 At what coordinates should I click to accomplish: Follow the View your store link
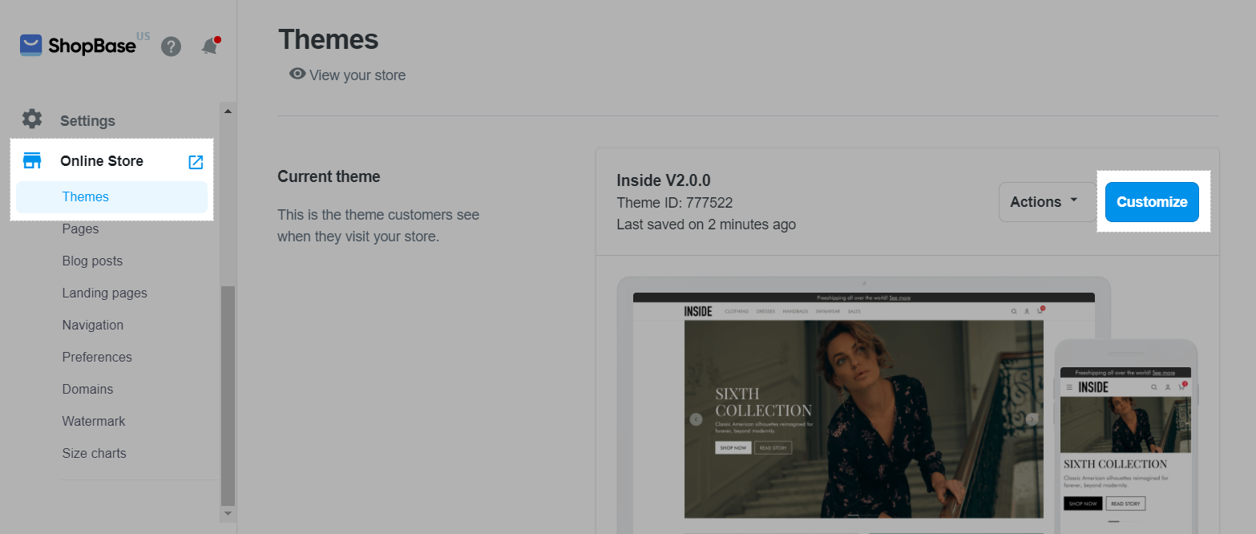point(357,75)
